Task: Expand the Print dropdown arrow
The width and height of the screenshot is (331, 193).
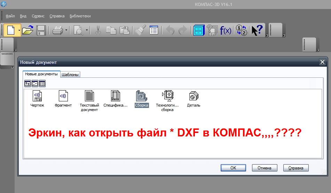Action: pyautogui.click(x=66, y=30)
